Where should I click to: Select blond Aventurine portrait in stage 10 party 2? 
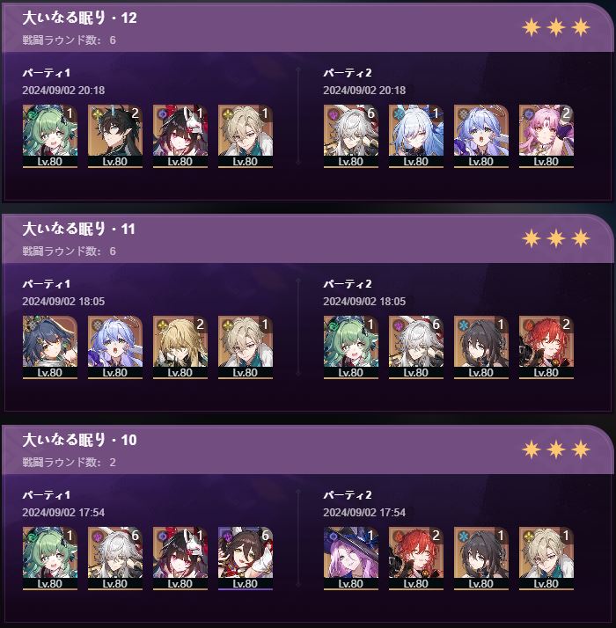coord(546,559)
